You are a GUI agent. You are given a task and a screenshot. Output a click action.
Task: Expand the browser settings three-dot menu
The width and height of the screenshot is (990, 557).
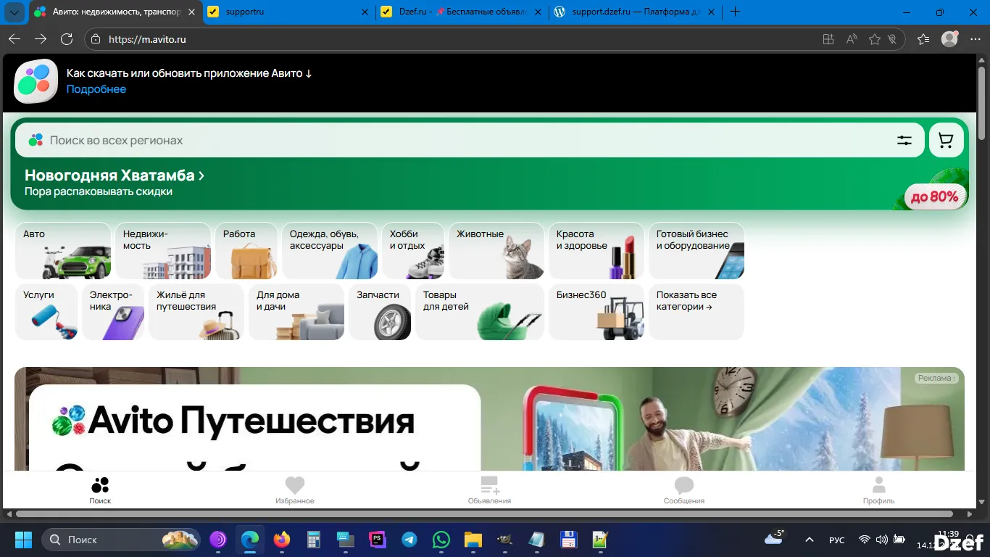point(976,40)
